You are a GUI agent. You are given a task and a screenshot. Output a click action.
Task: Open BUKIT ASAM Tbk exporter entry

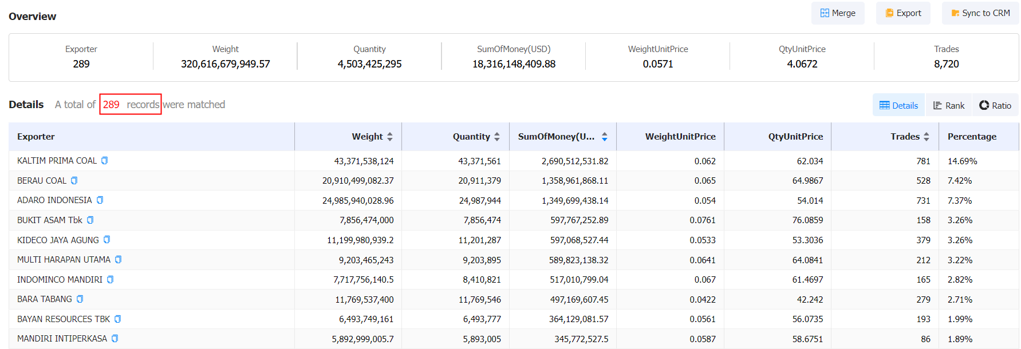50,220
